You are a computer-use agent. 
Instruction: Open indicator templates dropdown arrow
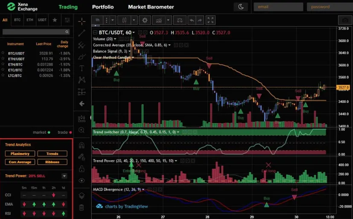pyautogui.click(x=168, y=20)
